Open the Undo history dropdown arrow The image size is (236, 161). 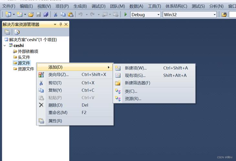coord(87,14)
